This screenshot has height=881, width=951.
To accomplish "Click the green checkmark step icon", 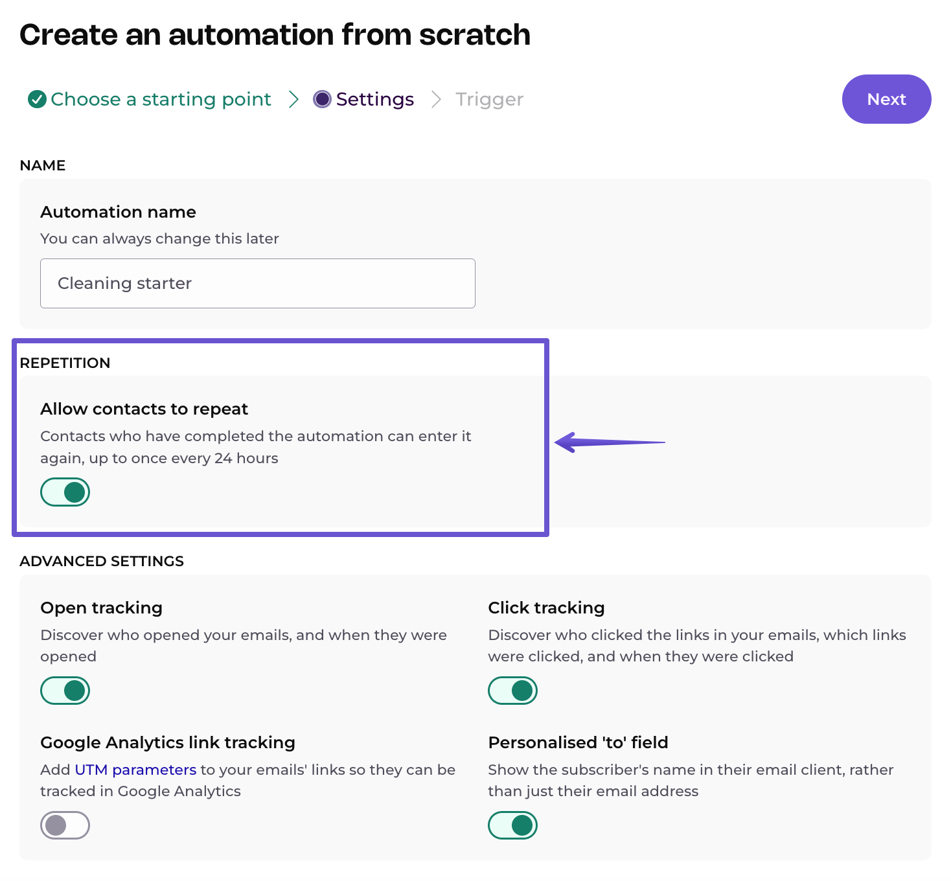I will [x=37, y=99].
